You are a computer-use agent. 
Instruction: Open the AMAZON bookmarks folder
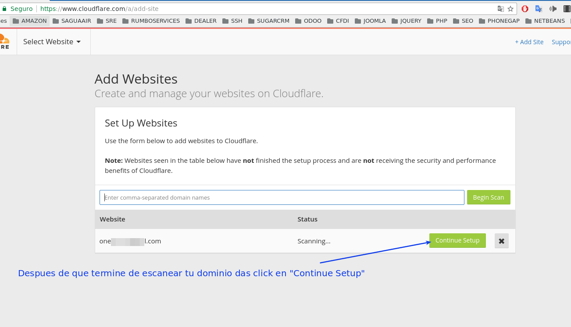pyautogui.click(x=30, y=21)
